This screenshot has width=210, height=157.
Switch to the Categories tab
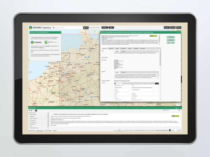point(111,49)
